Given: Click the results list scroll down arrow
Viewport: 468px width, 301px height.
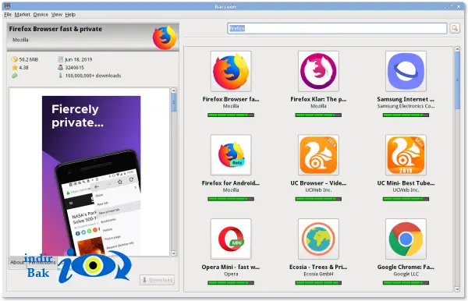Looking at the screenshot, I should 457,289.
